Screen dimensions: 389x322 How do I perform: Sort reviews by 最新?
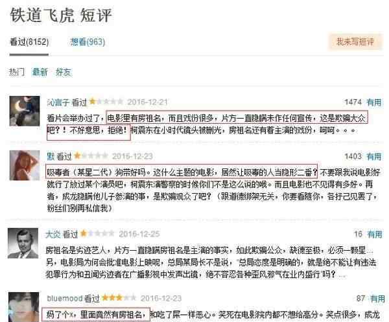(40, 72)
